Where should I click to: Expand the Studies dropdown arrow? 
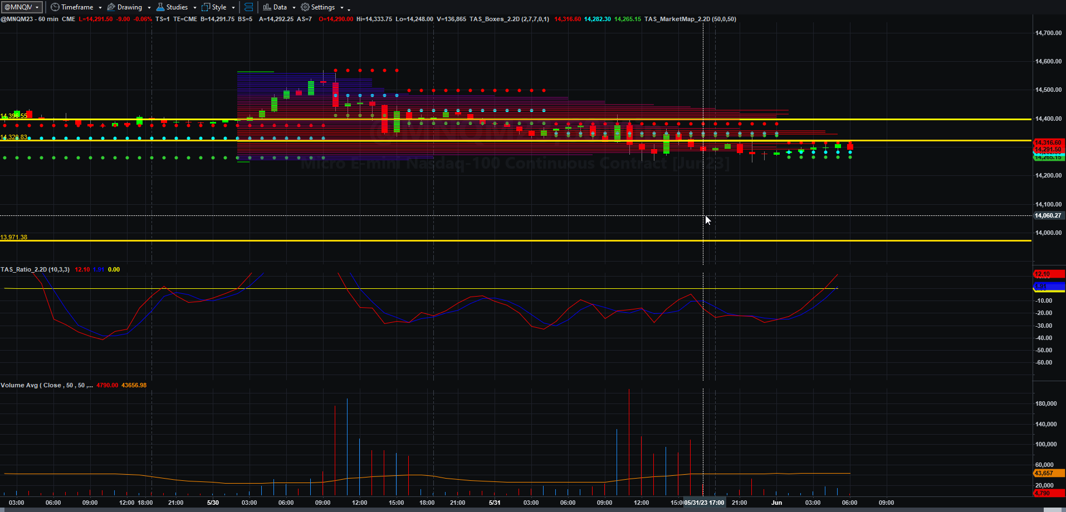[x=195, y=8]
